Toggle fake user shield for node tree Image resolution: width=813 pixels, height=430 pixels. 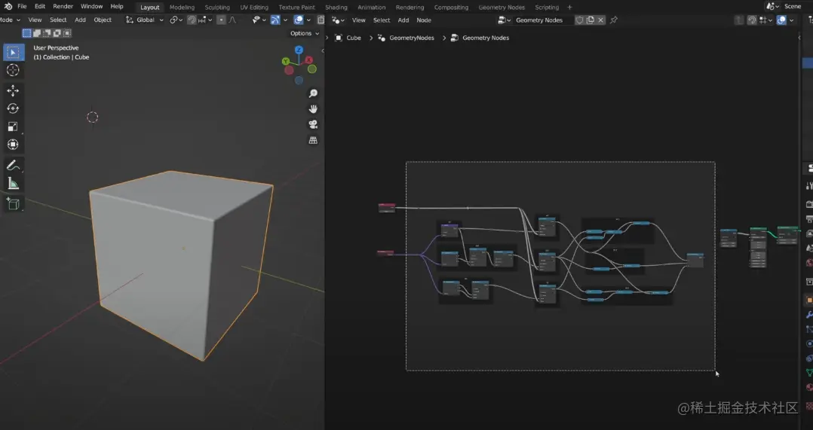point(580,20)
